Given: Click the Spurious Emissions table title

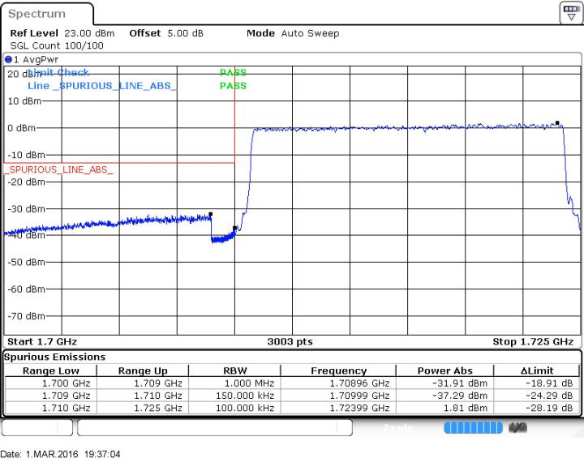Looking at the screenshot, I should (x=55, y=357).
